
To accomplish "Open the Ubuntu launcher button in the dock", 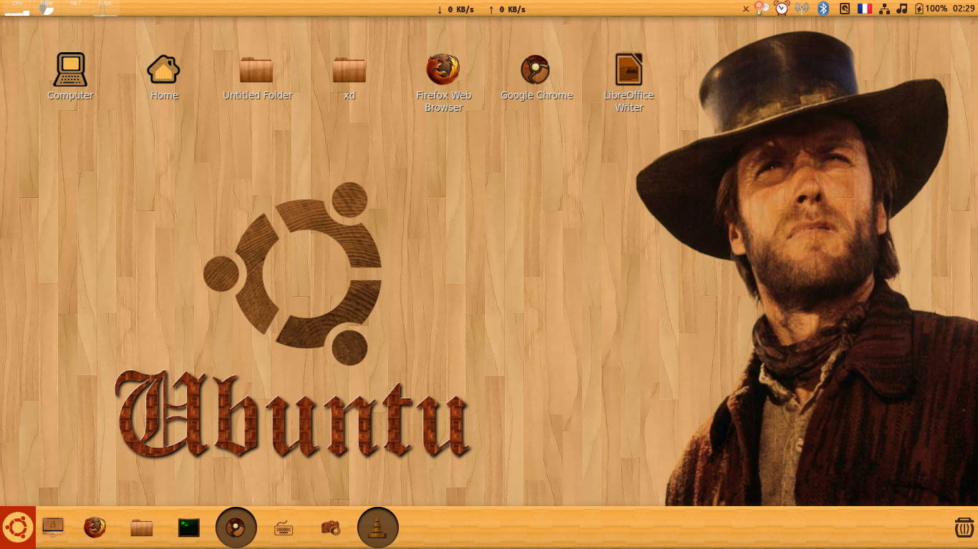I will (x=18, y=528).
